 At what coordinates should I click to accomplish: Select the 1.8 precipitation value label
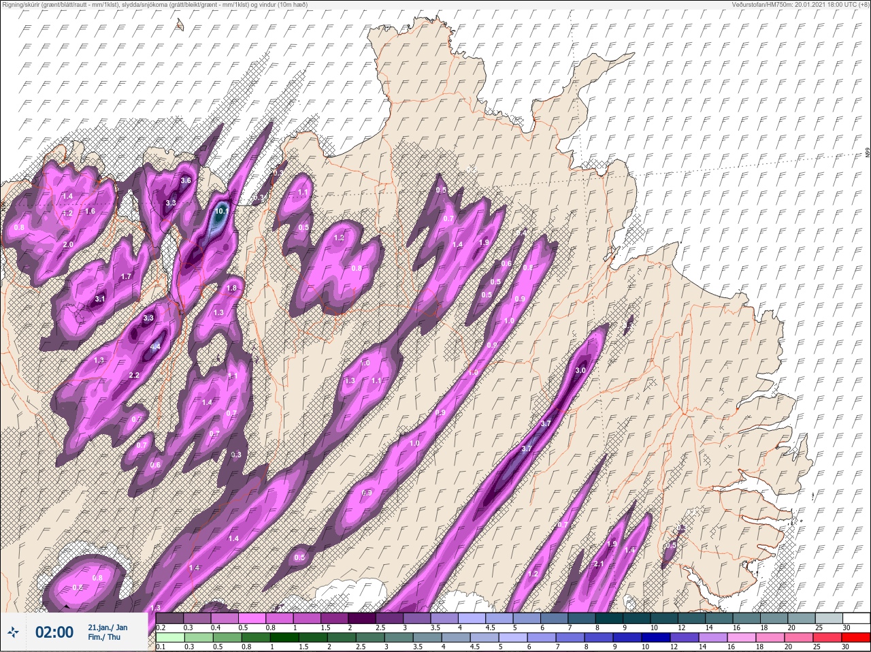coord(231,288)
